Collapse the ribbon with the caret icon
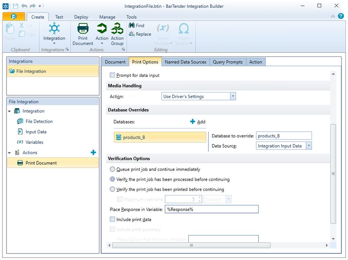 pos(333,16)
